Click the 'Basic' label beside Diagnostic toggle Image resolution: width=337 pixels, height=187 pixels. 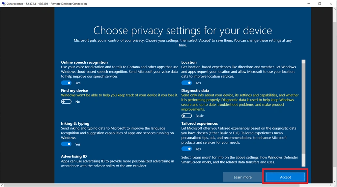(x=199, y=116)
